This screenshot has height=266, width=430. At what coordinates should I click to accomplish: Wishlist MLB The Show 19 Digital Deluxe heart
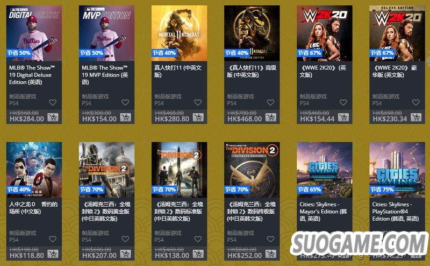pos(53,102)
